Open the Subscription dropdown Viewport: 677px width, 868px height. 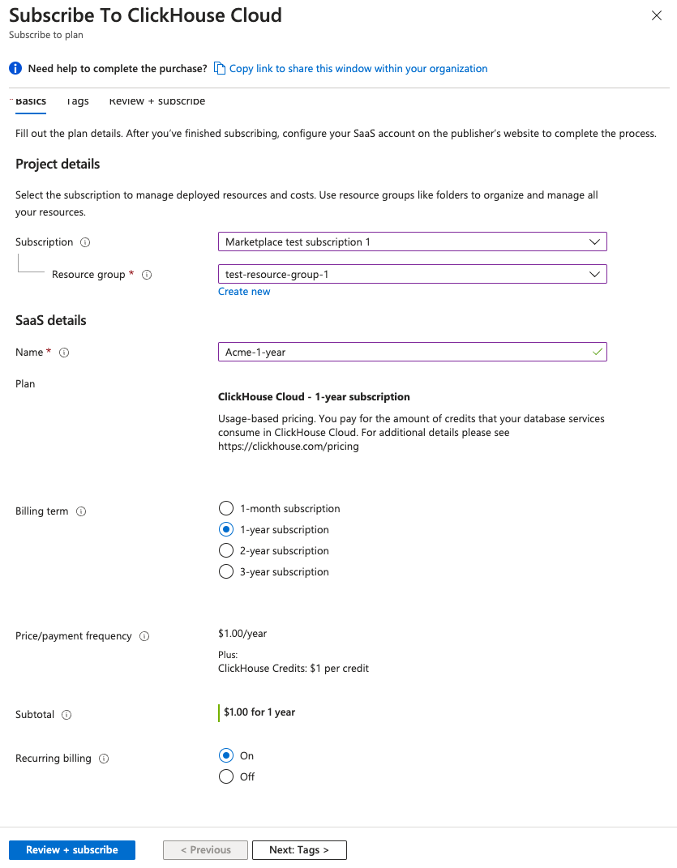595,241
